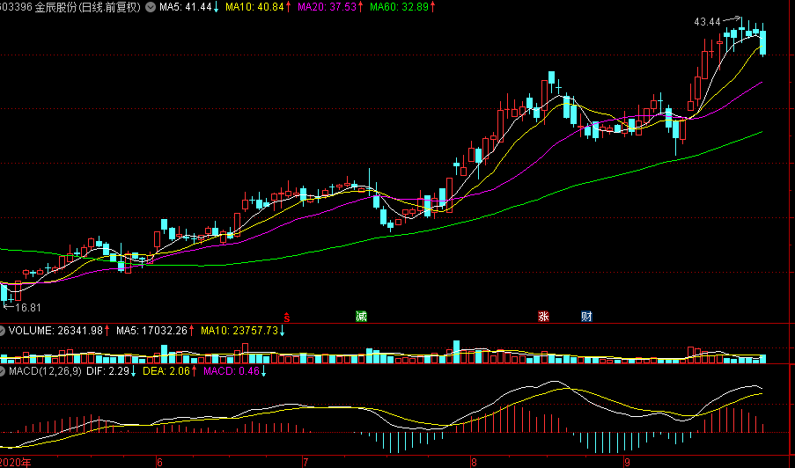The image size is (795, 468).
Task: Click the tallest cyan volume bar
Action: 456,352
